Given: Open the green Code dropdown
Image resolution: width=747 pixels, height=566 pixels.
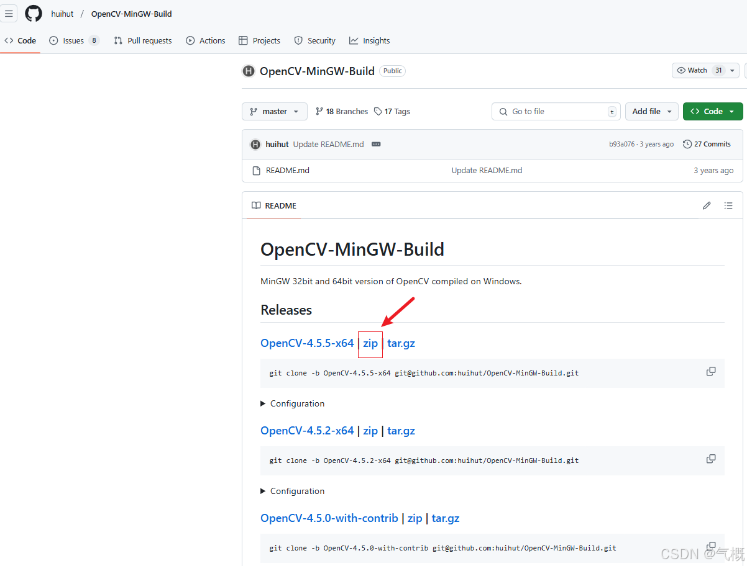Looking at the screenshot, I should 712,111.
